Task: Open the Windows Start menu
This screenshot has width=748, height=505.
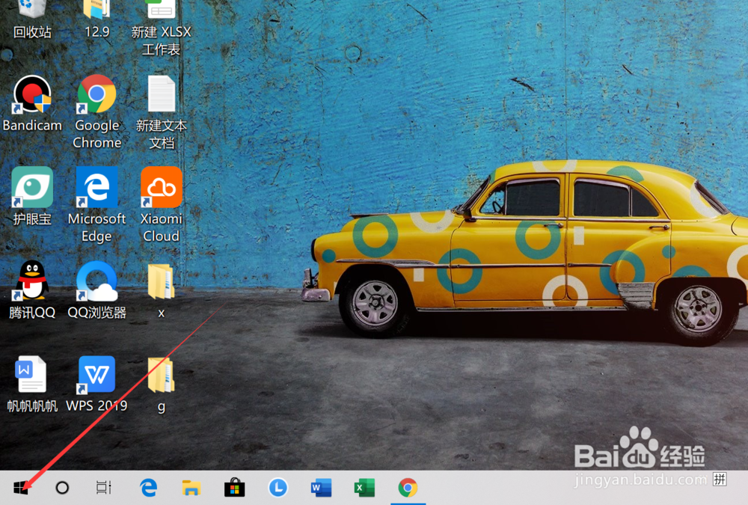Action: click(20, 487)
